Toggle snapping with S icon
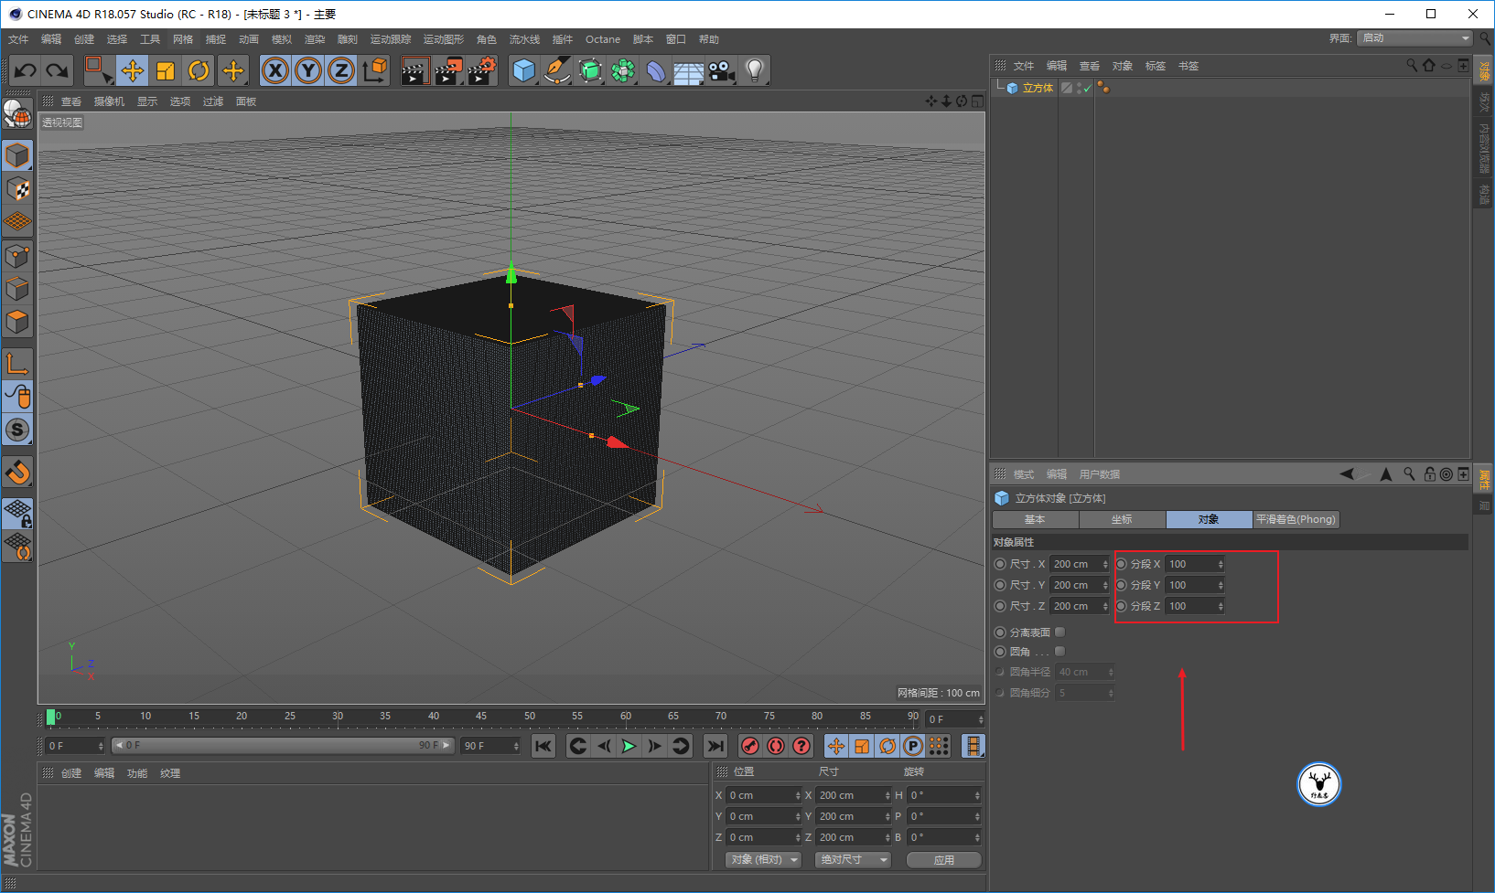Screen dimensions: 1495x893 point(17,430)
